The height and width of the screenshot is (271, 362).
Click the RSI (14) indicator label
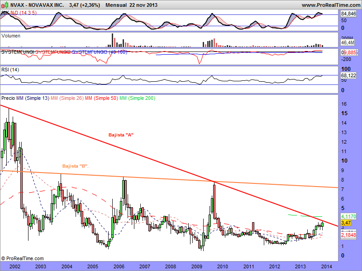[10, 70]
